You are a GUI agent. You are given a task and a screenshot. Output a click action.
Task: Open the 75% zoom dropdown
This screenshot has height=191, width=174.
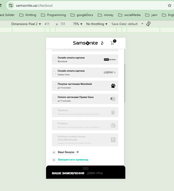(x=78, y=24)
